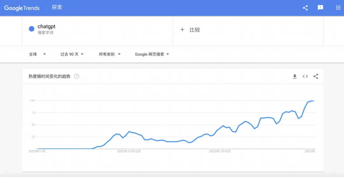Screen dimensions: 344x177
Task: Open the Google apps grid icon
Action: 338,8
